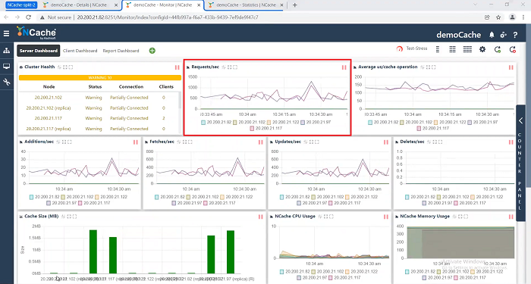The height and width of the screenshot is (284, 531).
Task: Pause the Deletes/sec chart
Action: 511,142
